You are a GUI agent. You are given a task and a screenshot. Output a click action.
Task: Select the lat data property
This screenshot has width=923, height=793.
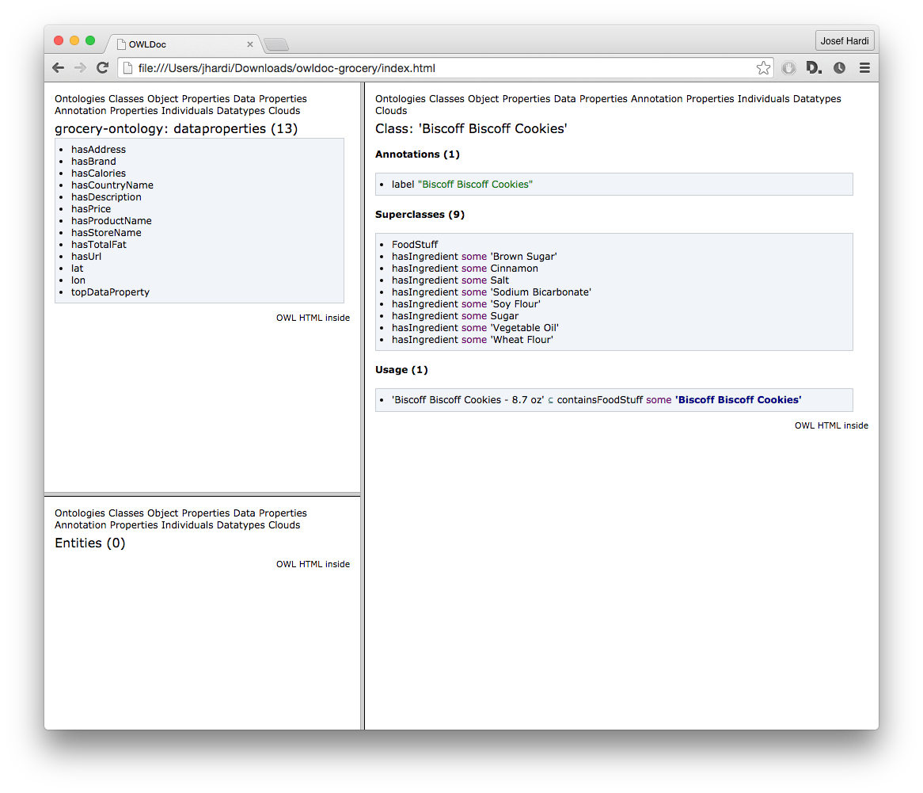coord(77,268)
